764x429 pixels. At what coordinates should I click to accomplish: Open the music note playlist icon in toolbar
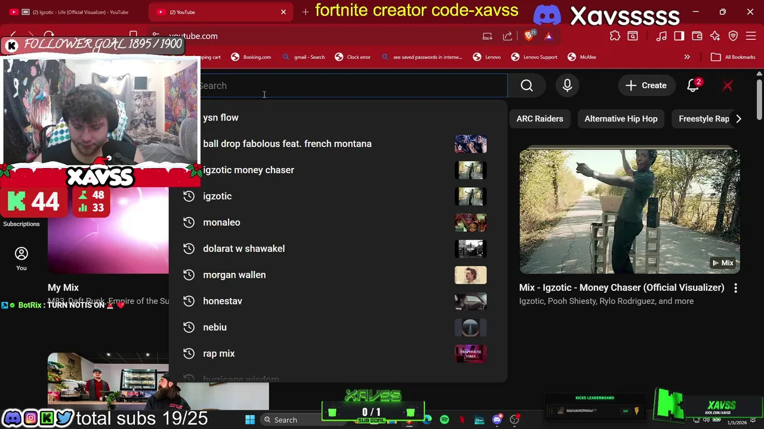[661, 36]
